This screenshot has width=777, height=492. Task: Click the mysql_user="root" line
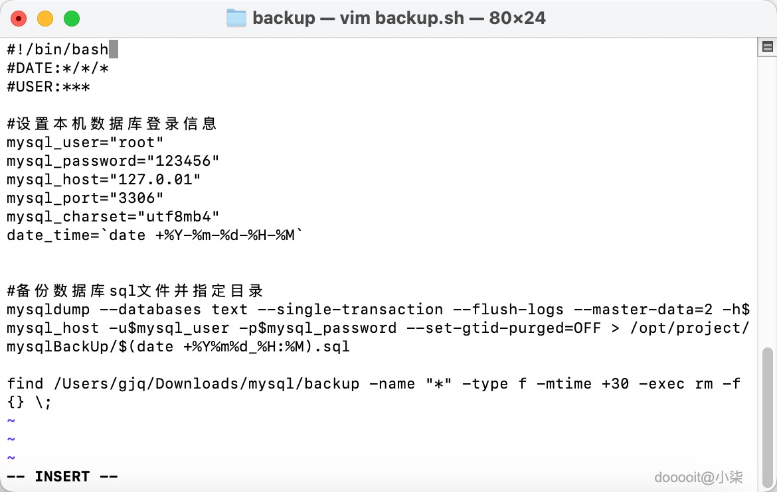tap(85, 143)
